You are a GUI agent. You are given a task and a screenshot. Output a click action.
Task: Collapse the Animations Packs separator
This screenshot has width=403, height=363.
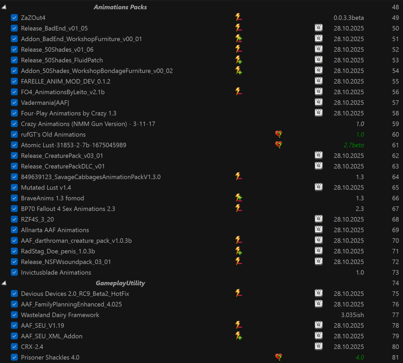pyautogui.click(x=4, y=7)
